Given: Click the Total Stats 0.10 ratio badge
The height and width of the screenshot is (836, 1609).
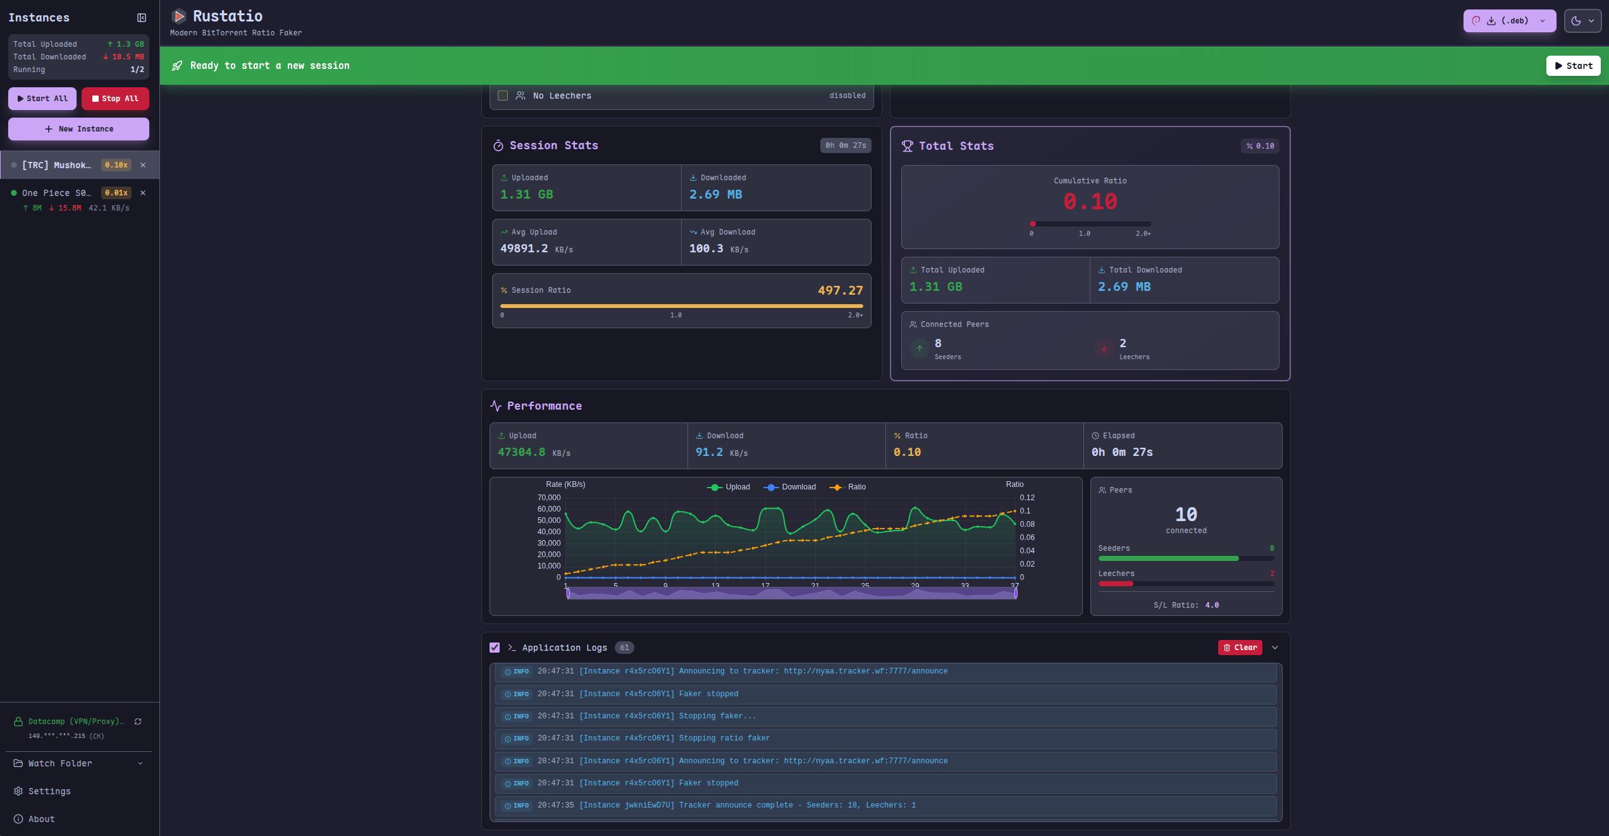Looking at the screenshot, I should (x=1260, y=146).
